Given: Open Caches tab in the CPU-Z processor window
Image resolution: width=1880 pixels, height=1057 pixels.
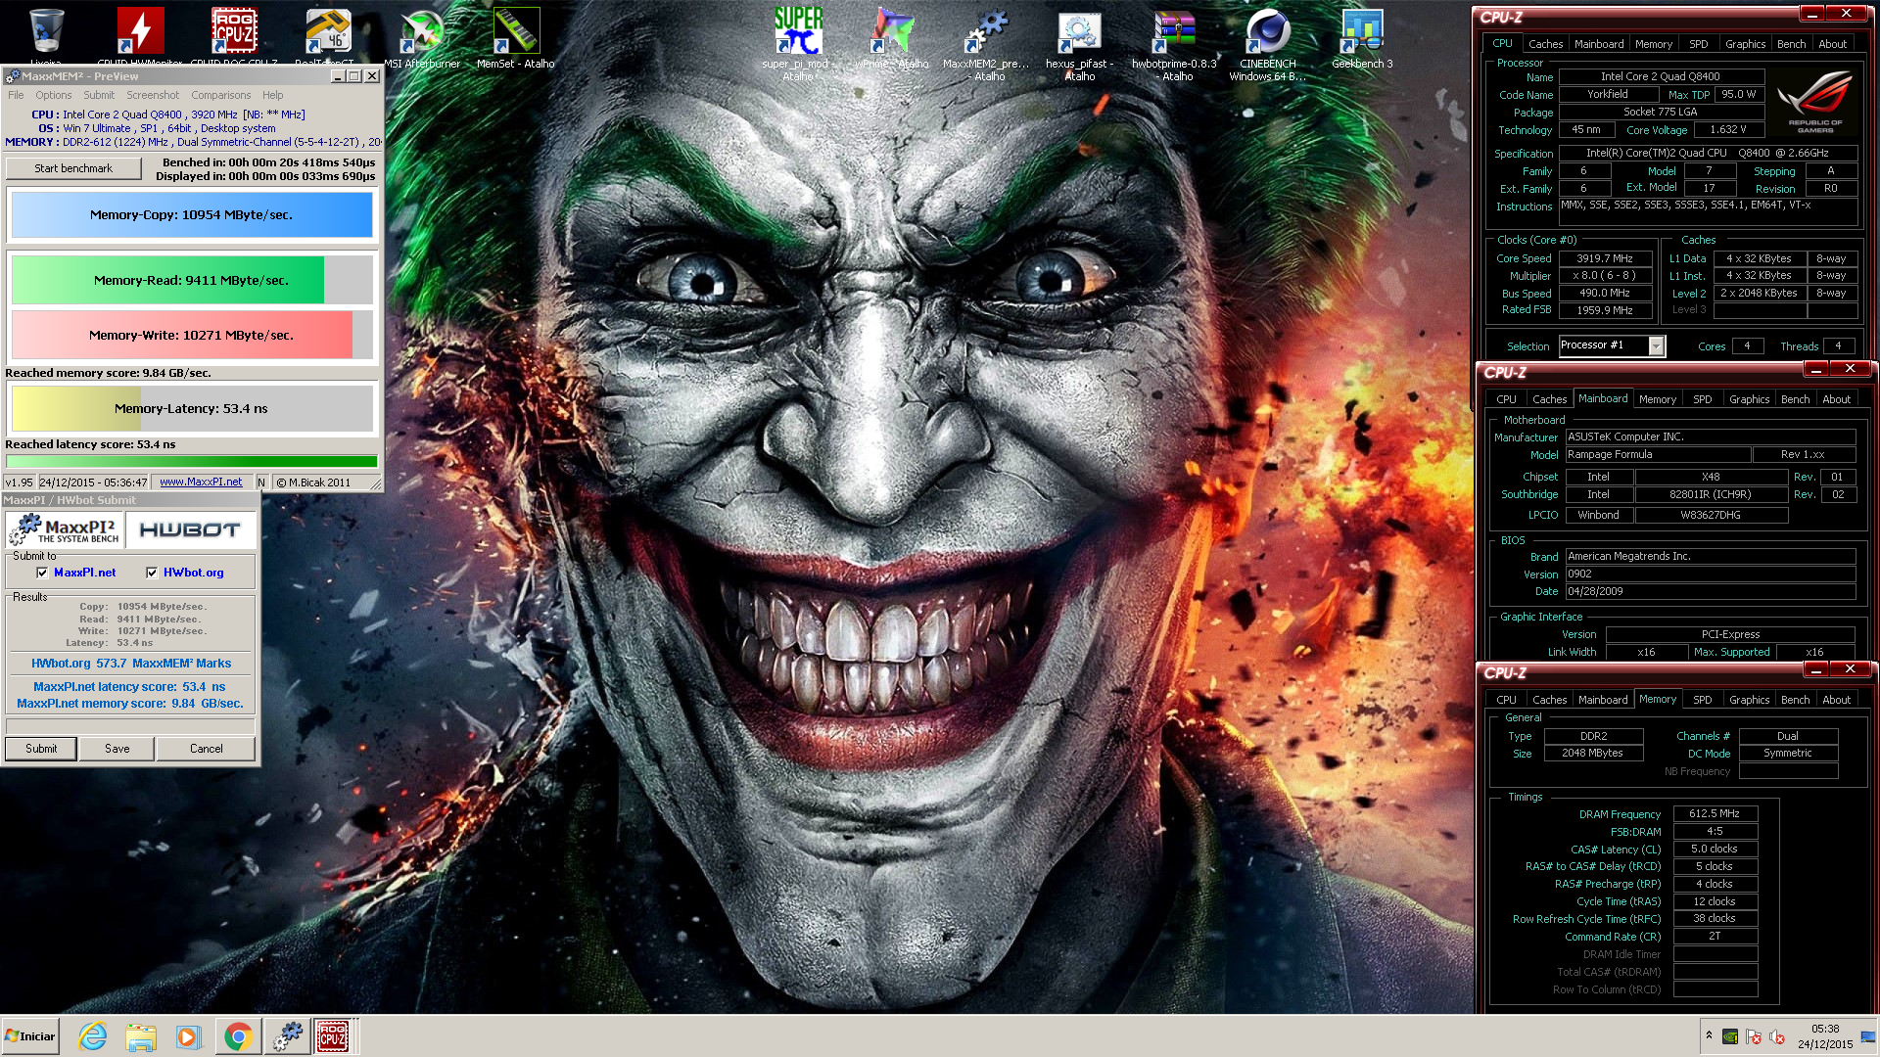Looking at the screenshot, I should point(1545,44).
